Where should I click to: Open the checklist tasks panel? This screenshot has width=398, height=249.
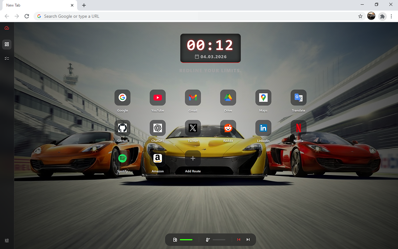click(x=7, y=58)
